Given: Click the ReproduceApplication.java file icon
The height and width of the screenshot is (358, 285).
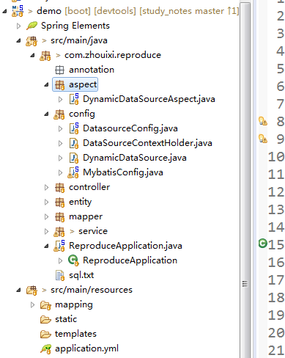Looking at the screenshot, I should tap(59, 246).
